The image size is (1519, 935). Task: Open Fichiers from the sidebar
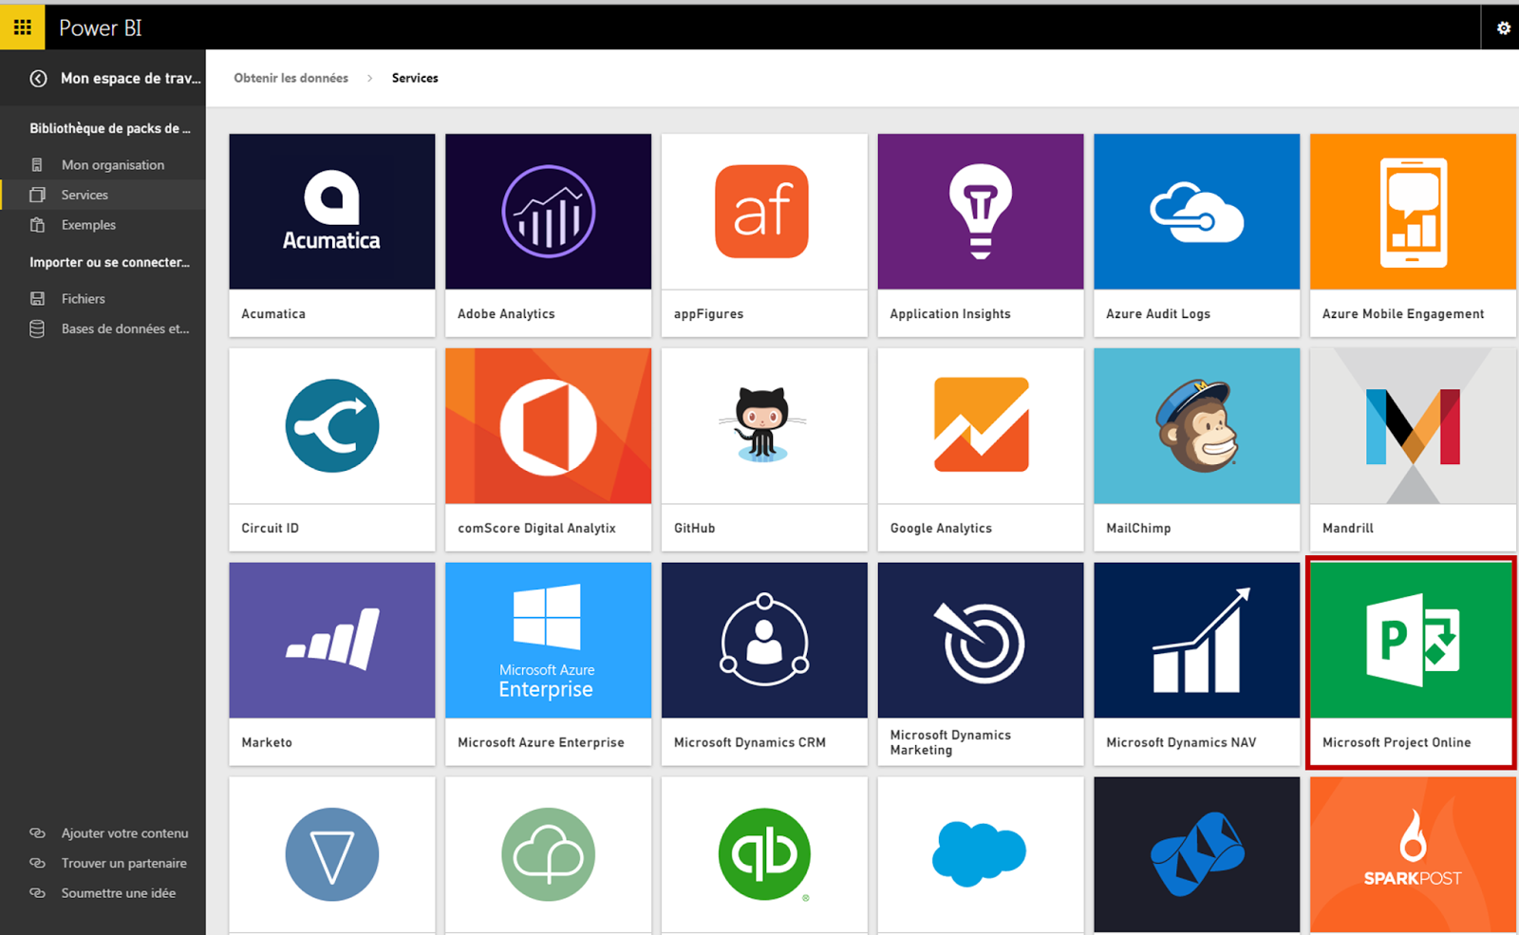point(83,297)
